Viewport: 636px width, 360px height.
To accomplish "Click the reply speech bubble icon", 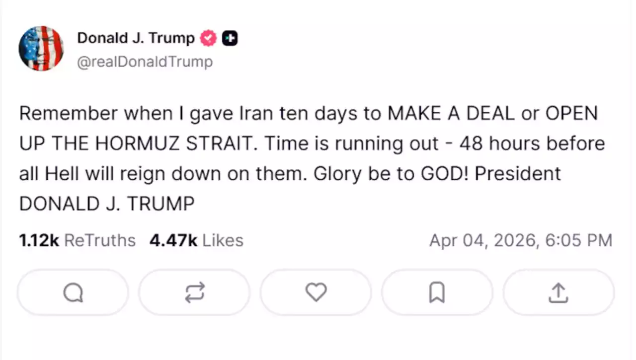I will point(73,293).
